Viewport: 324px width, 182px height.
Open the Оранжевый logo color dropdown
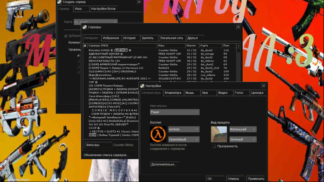coord(184,139)
